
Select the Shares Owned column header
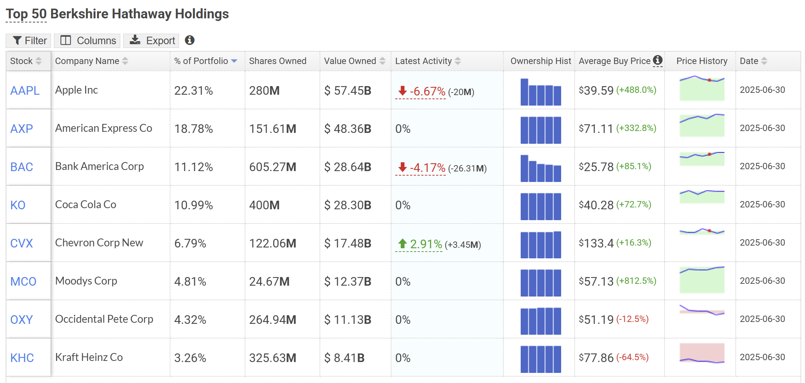click(x=278, y=61)
